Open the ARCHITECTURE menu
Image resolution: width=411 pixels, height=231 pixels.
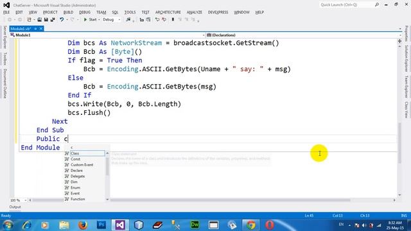(168, 12)
